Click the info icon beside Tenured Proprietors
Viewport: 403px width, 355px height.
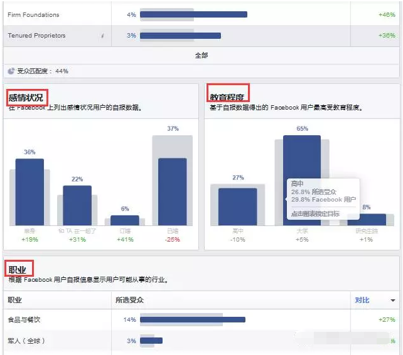click(x=102, y=36)
